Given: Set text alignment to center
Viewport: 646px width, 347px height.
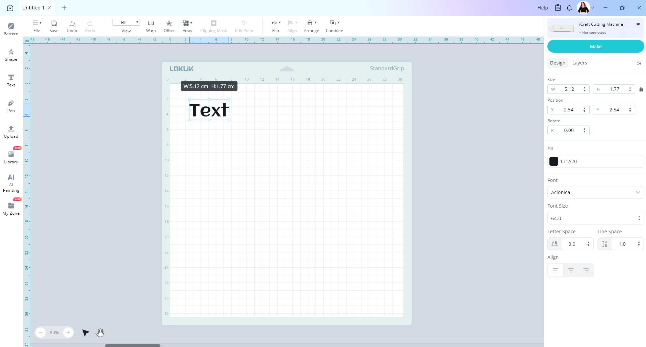Looking at the screenshot, I should (x=571, y=270).
